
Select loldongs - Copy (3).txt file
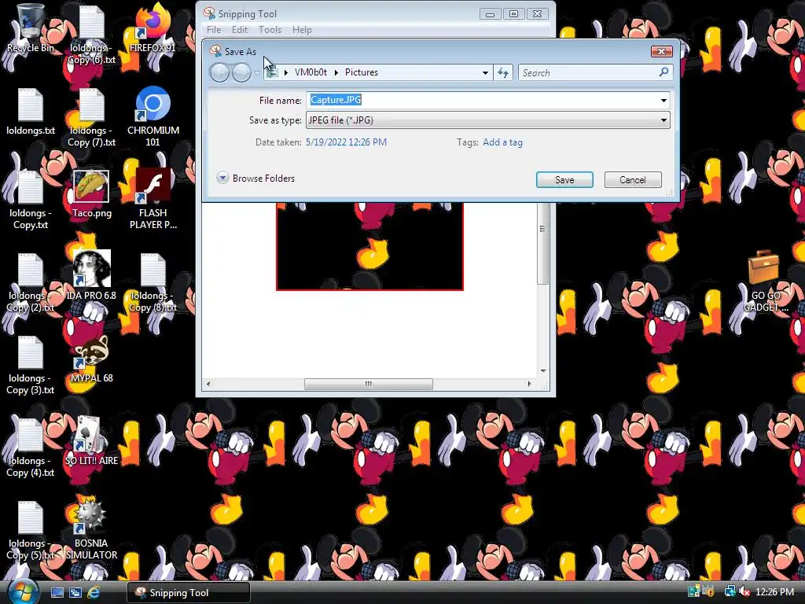tap(31, 365)
